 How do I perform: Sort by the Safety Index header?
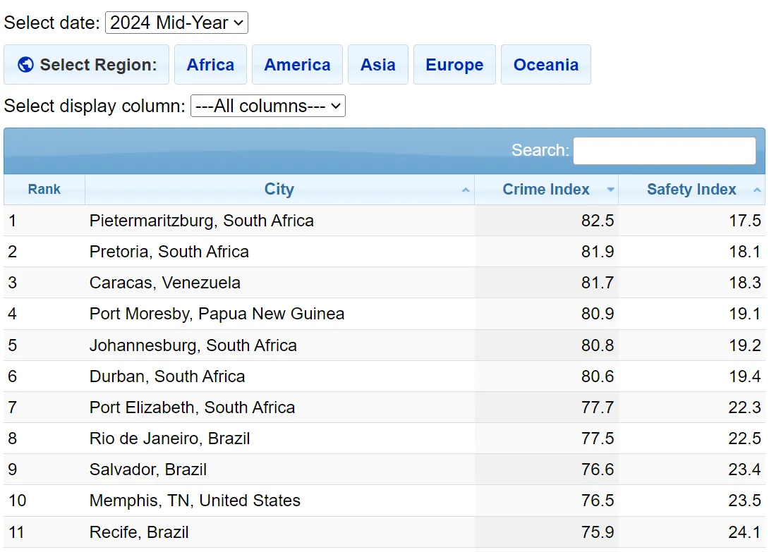[x=691, y=190]
